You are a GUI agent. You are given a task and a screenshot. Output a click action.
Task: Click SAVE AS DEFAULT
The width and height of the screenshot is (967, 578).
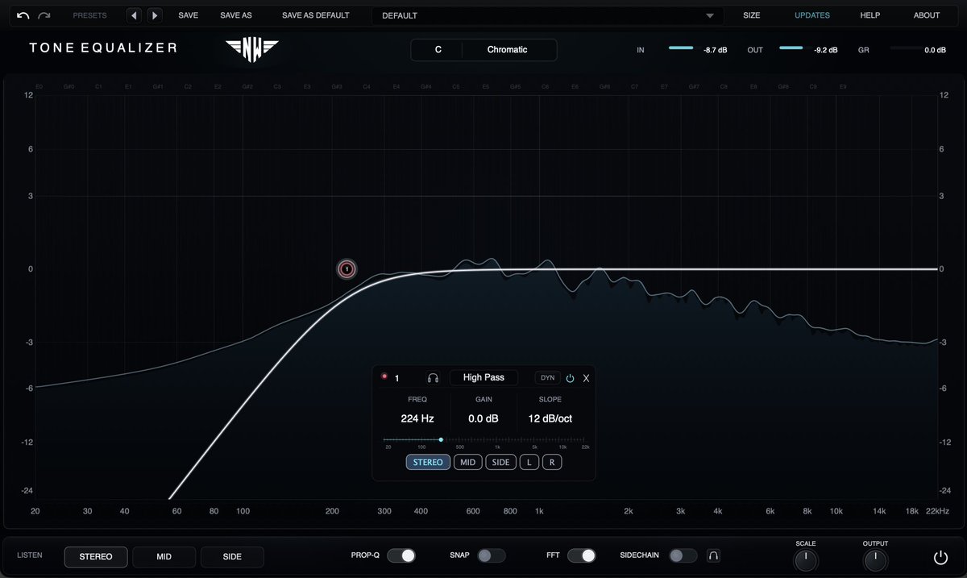[316, 15]
